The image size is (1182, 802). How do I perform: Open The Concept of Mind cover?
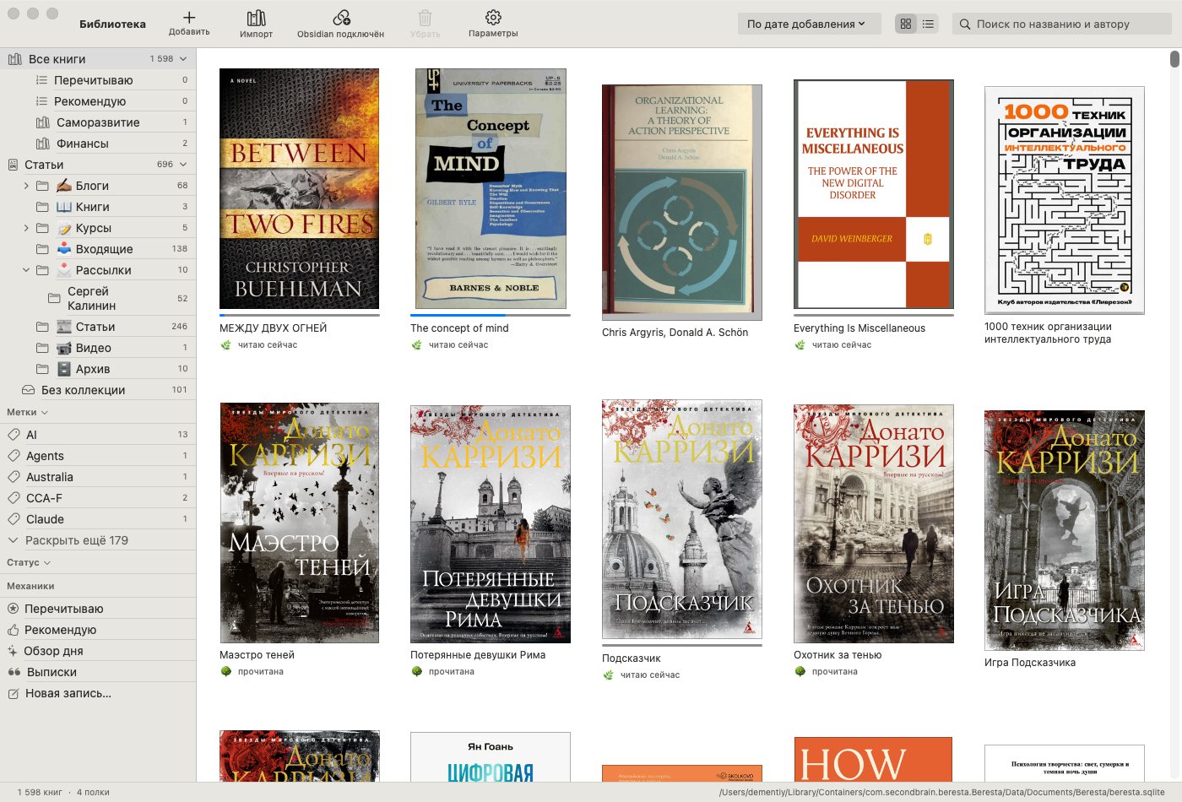coord(491,189)
